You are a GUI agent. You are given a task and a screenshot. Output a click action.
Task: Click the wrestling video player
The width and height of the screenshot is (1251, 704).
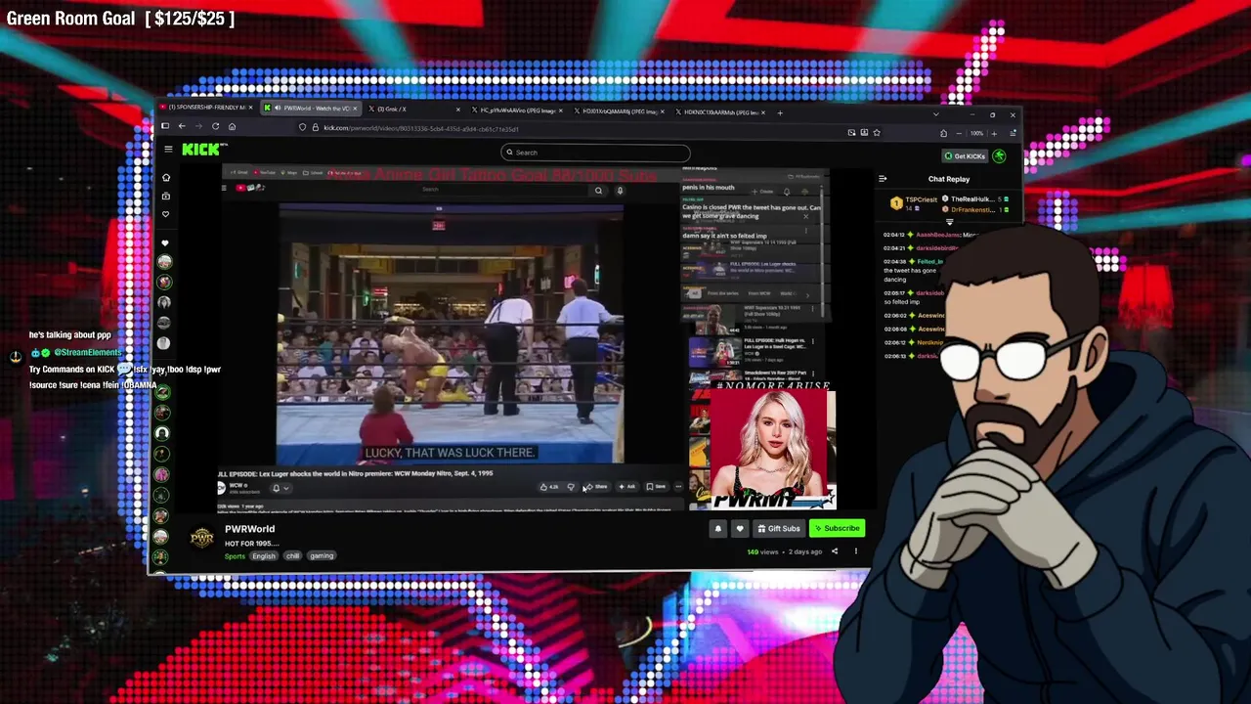pos(450,332)
